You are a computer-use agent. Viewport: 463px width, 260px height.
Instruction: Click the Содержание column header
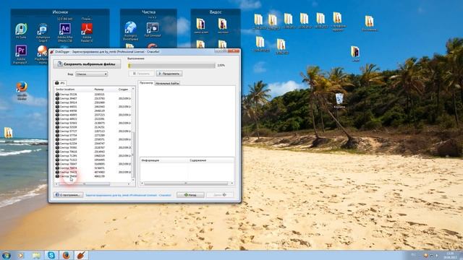[x=211, y=160]
